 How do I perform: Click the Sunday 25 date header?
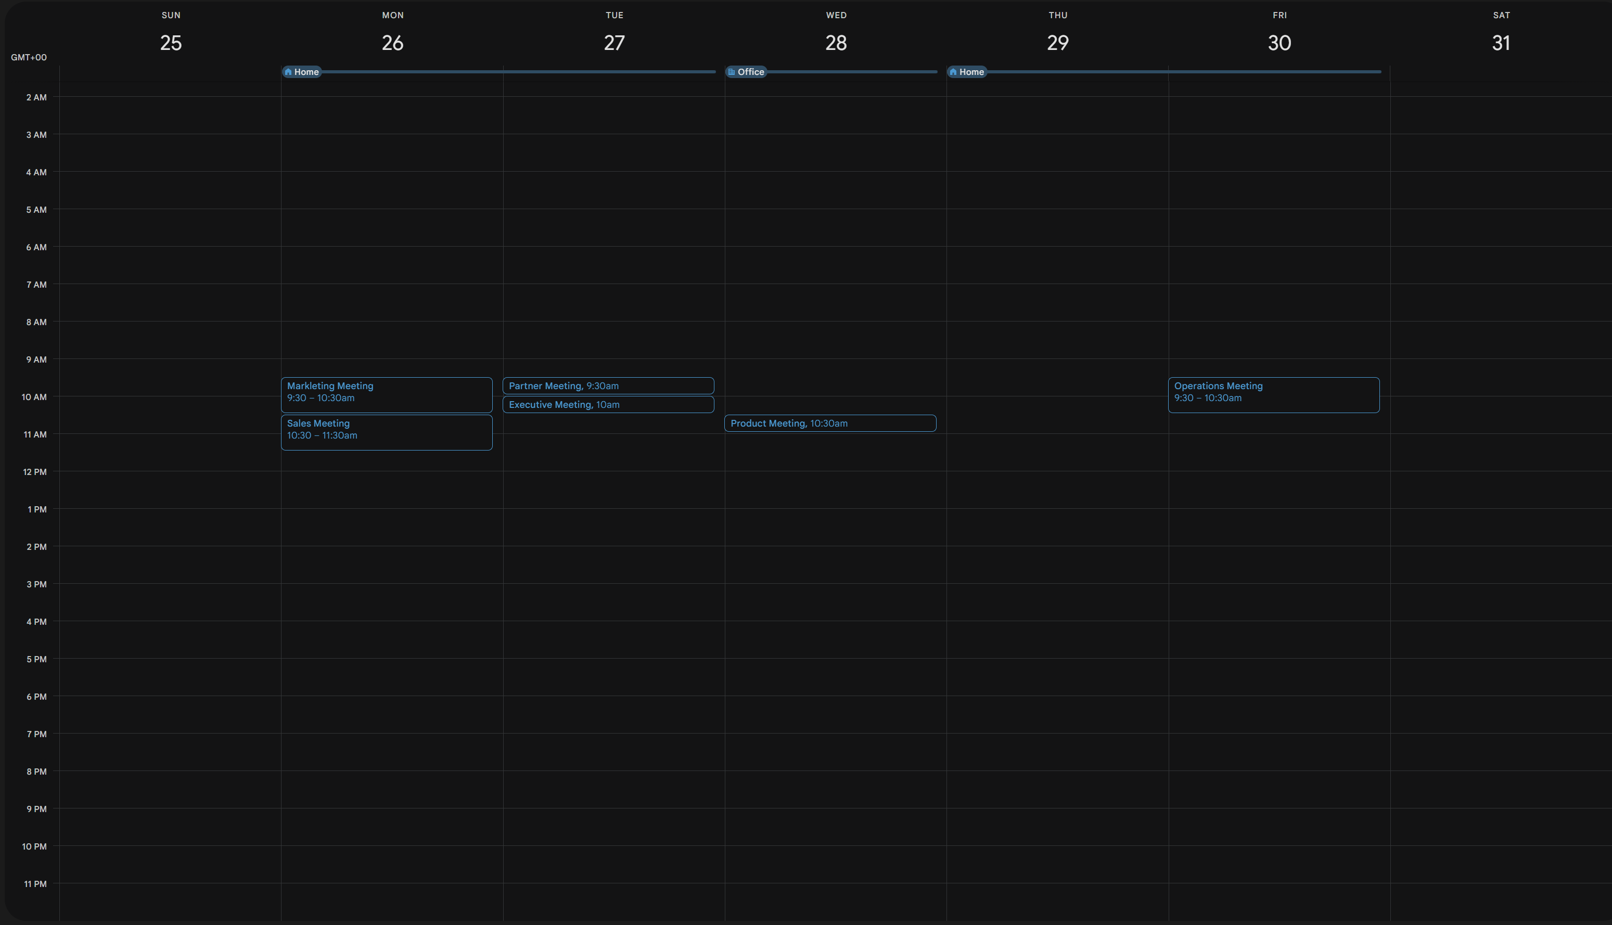pyautogui.click(x=170, y=43)
